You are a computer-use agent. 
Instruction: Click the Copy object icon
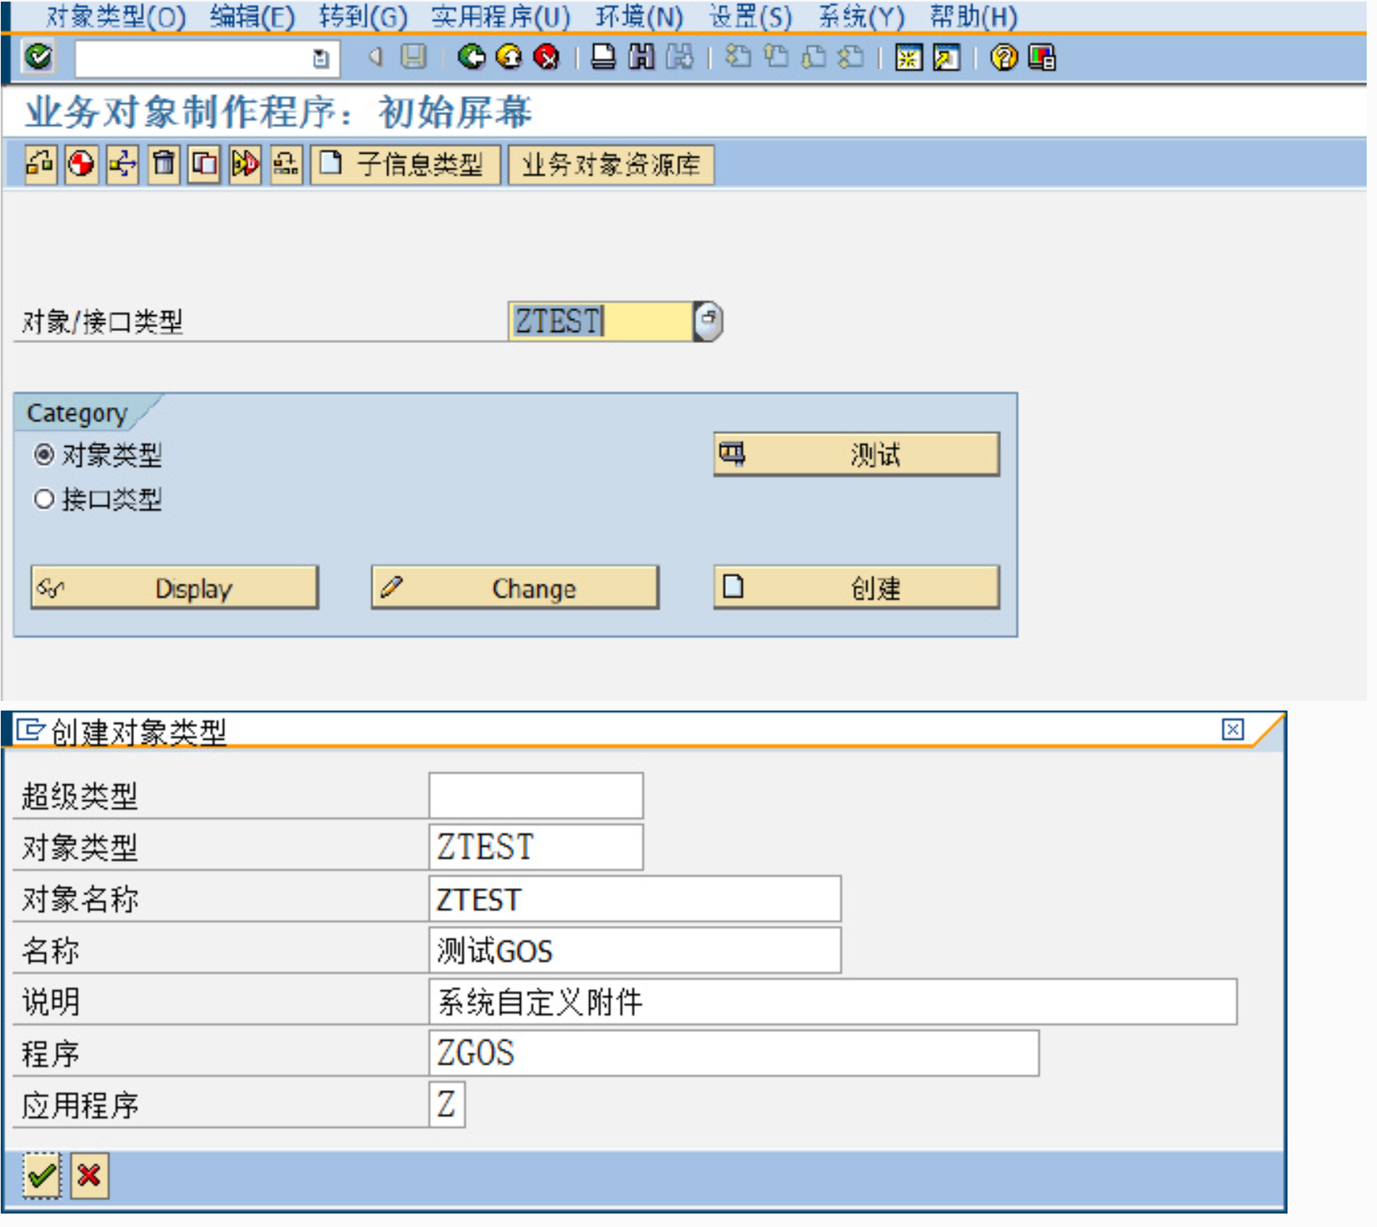pos(204,164)
